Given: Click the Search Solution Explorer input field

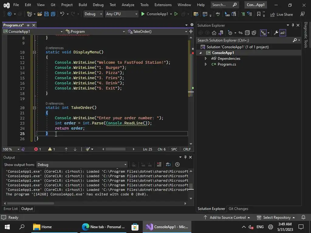Looking at the screenshot, I should pyautogui.click(x=245, y=40).
